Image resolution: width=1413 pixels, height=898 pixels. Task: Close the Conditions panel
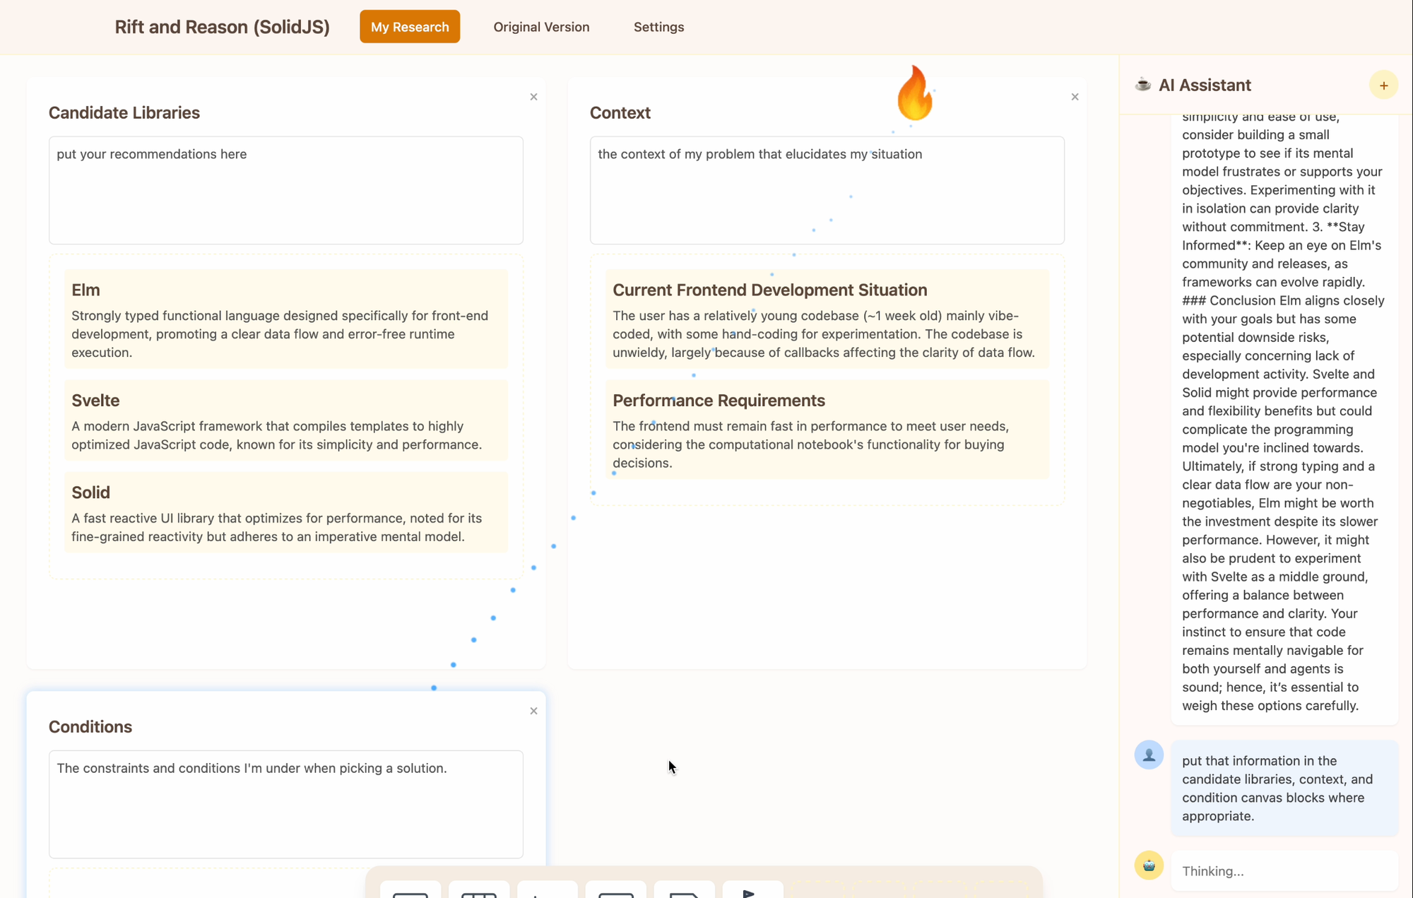click(533, 711)
